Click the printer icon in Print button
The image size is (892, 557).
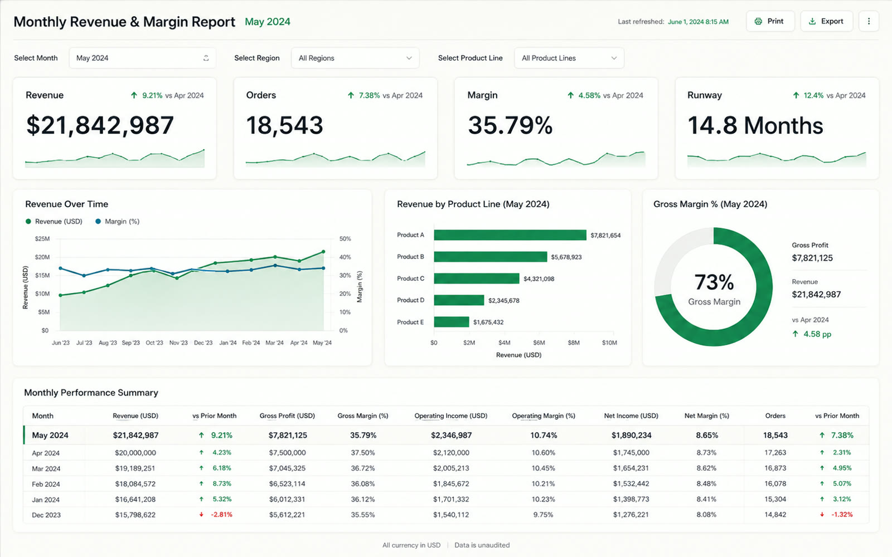[758, 21]
